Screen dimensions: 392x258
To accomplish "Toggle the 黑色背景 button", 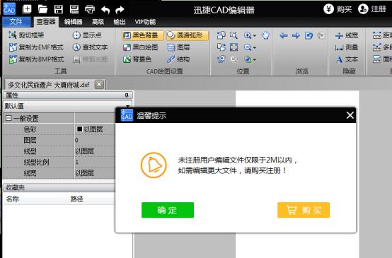I will point(142,35).
